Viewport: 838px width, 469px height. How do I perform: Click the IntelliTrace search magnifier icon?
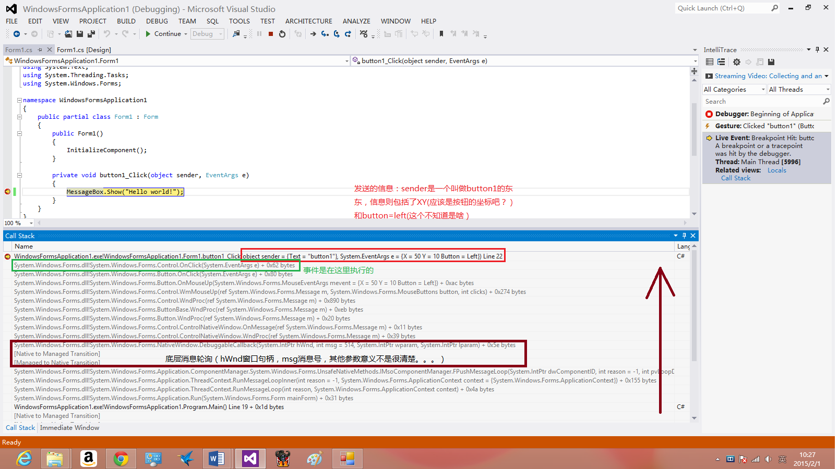click(x=826, y=102)
